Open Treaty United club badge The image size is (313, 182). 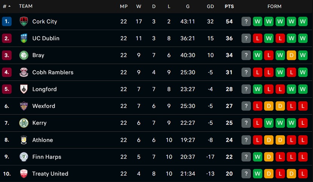coord(24,174)
